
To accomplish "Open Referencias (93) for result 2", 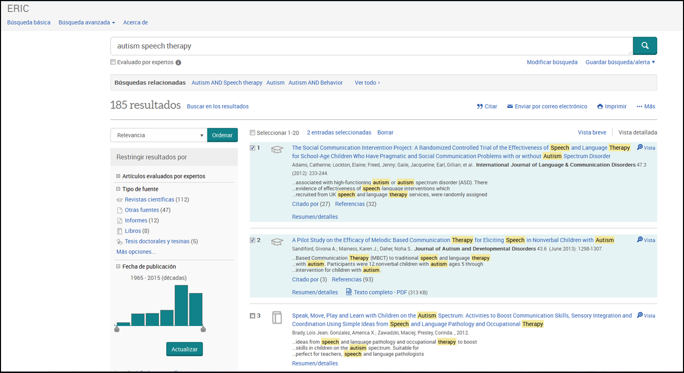I will [353, 279].
